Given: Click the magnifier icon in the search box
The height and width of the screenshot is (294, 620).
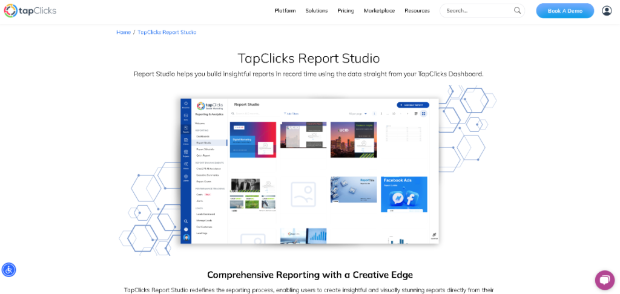Looking at the screenshot, I should (517, 11).
